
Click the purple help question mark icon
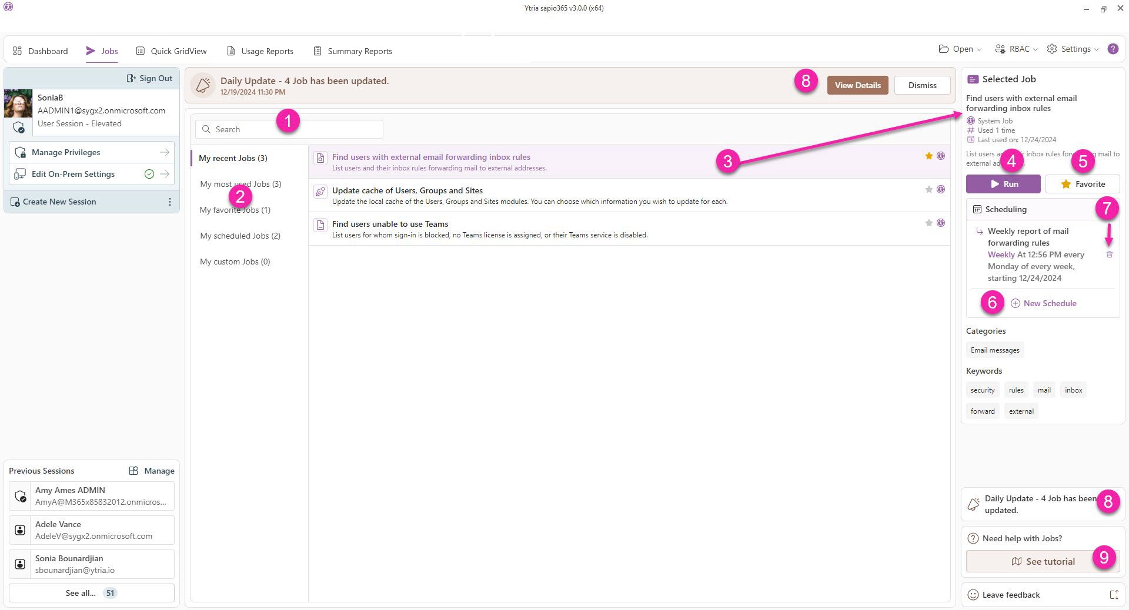[x=1113, y=49]
